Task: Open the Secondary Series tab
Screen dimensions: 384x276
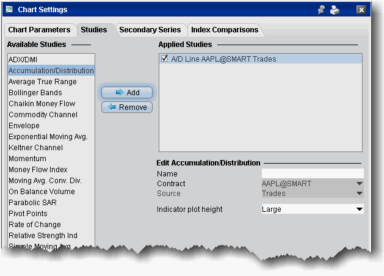Action: [150, 30]
